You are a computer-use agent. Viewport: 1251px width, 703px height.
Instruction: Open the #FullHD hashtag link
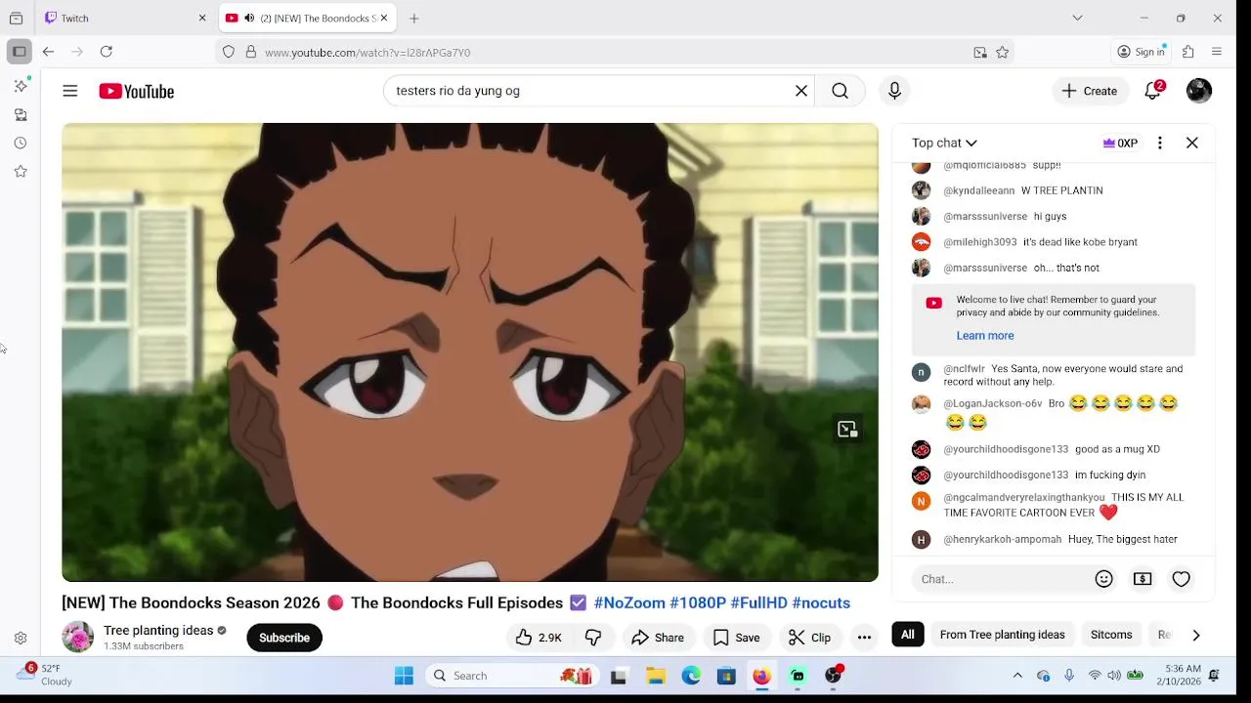pos(758,602)
